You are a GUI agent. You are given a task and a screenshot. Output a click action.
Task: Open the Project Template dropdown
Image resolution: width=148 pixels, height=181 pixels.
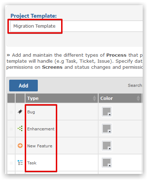click(x=77, y=26)
